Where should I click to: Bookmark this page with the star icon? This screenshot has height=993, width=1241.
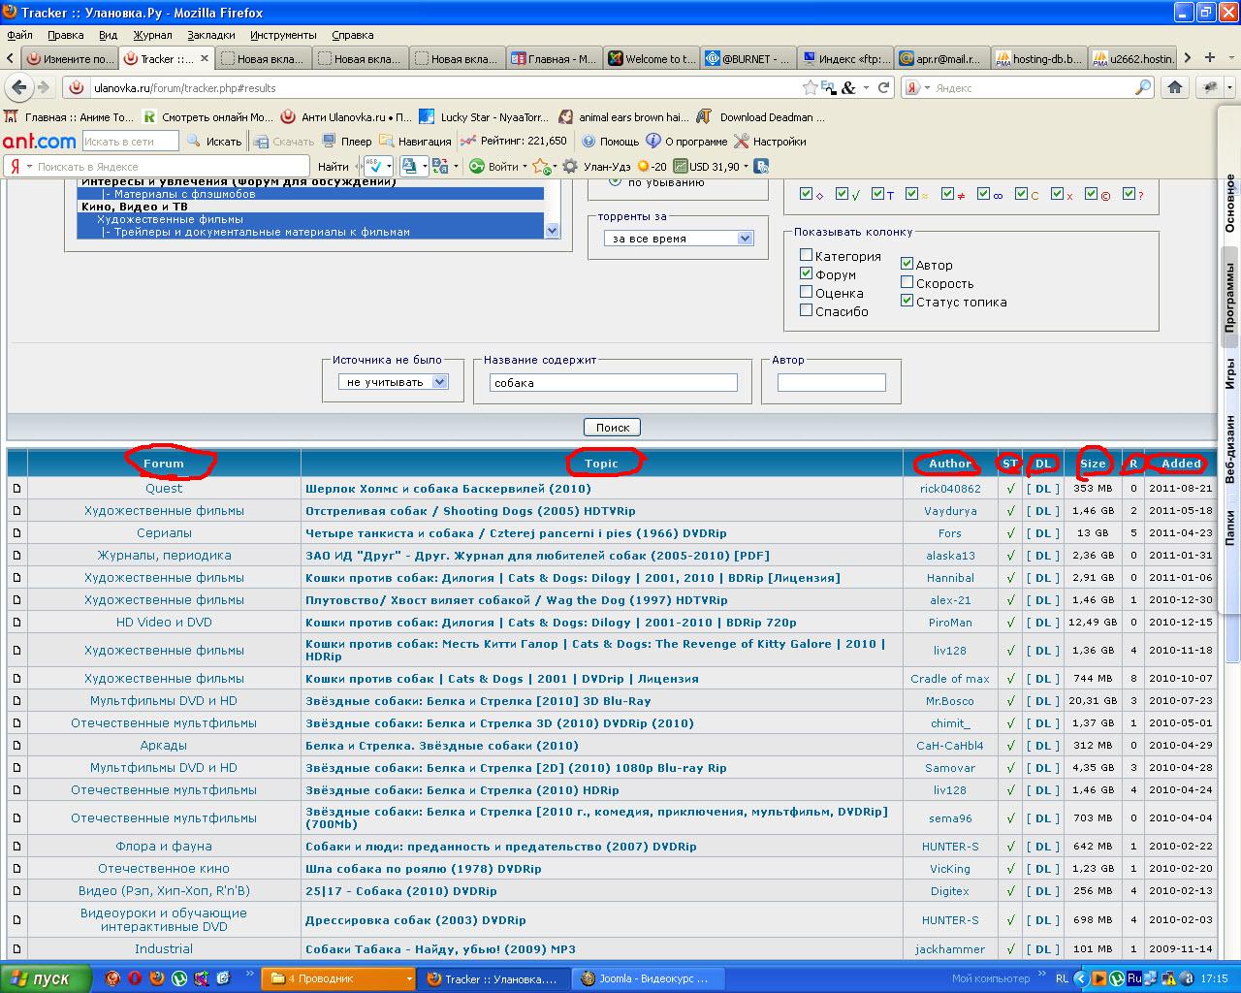click(x=810, y=87)
